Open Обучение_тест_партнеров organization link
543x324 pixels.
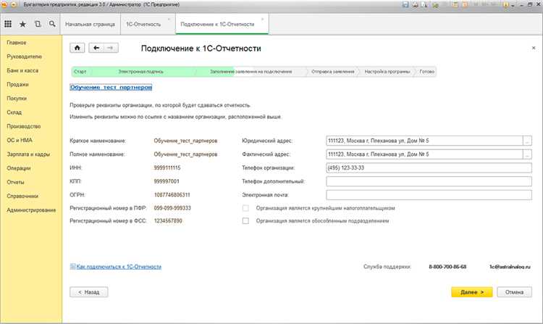111,87
